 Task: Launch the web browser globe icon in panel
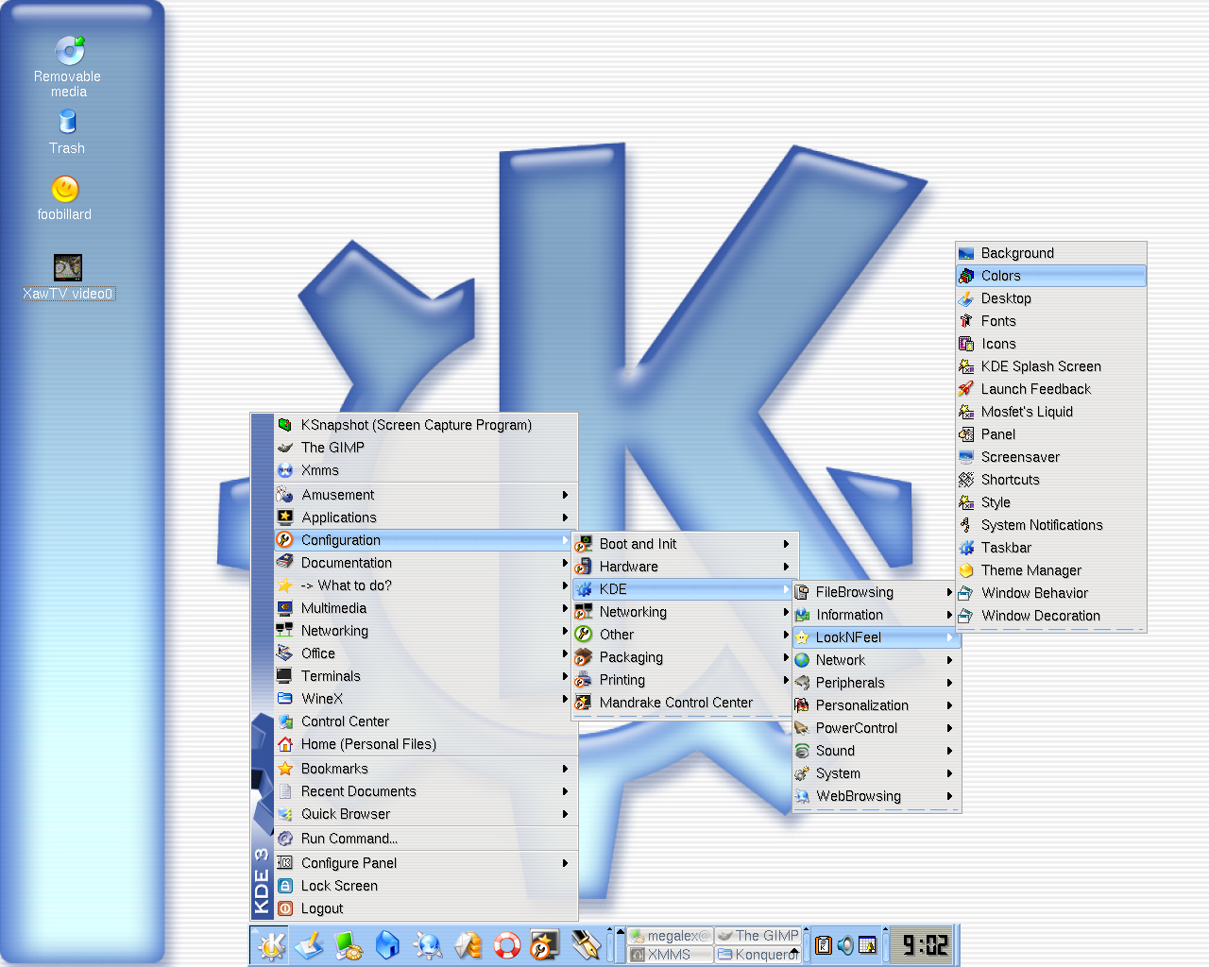coord(427,945)
